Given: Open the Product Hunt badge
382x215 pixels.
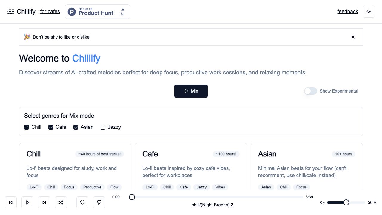Looking at the screenshot, I should [x=98, y=12].
